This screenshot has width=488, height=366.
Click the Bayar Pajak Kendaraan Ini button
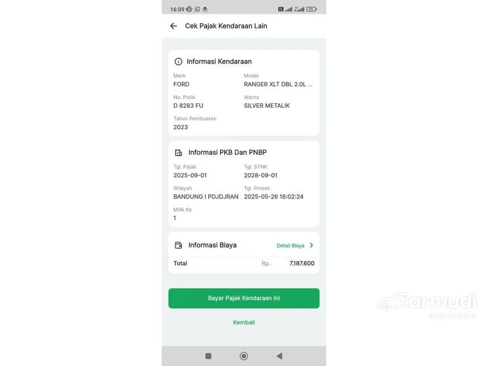pos(244,298)
